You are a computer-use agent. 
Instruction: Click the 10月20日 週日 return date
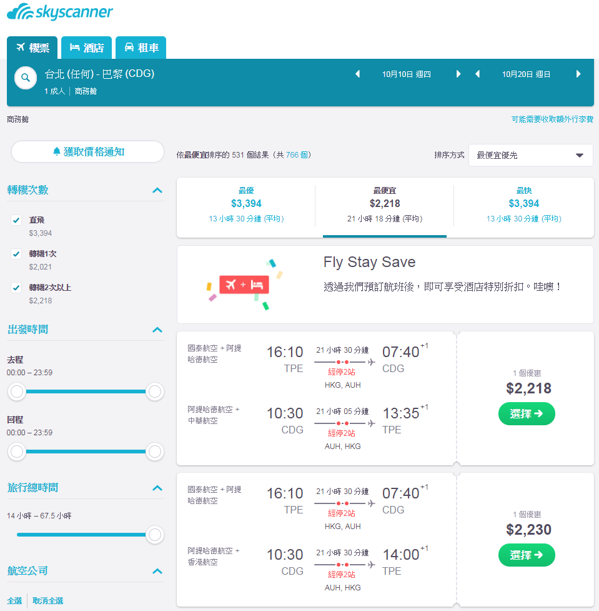526,74
